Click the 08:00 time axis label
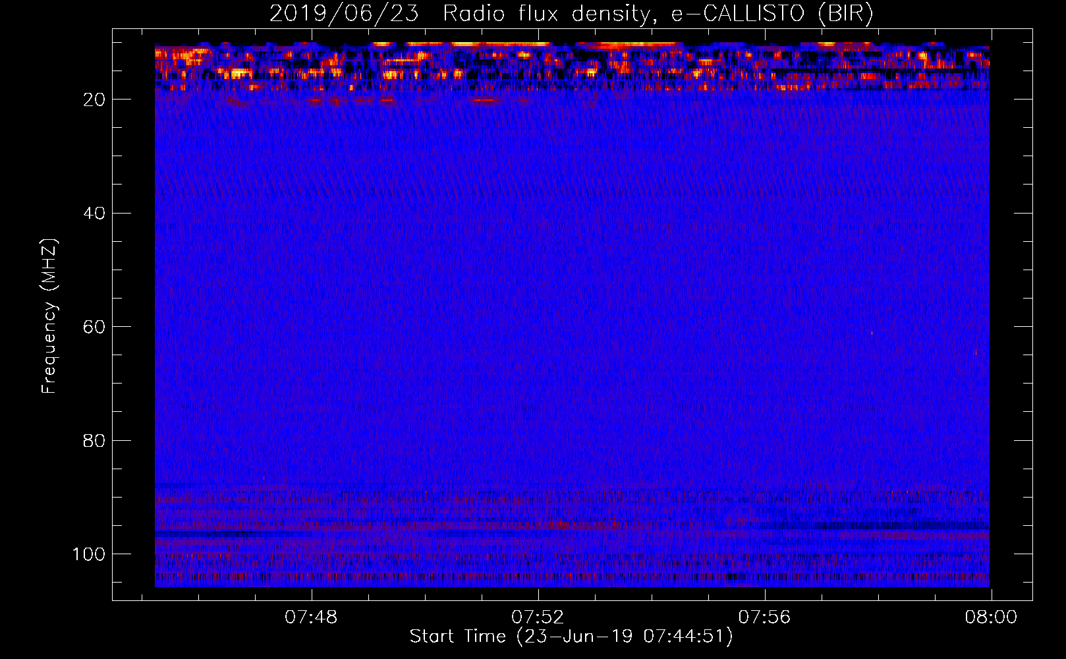The image size is (1066, 659). (991, 617)
